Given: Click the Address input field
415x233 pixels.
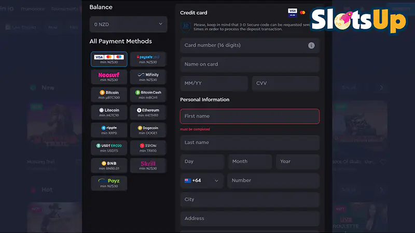Looking at the screenshot, I should pyautogui.click(x=250, y=219).
